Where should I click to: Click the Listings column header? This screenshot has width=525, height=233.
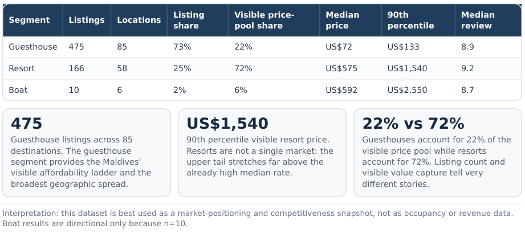87,20
